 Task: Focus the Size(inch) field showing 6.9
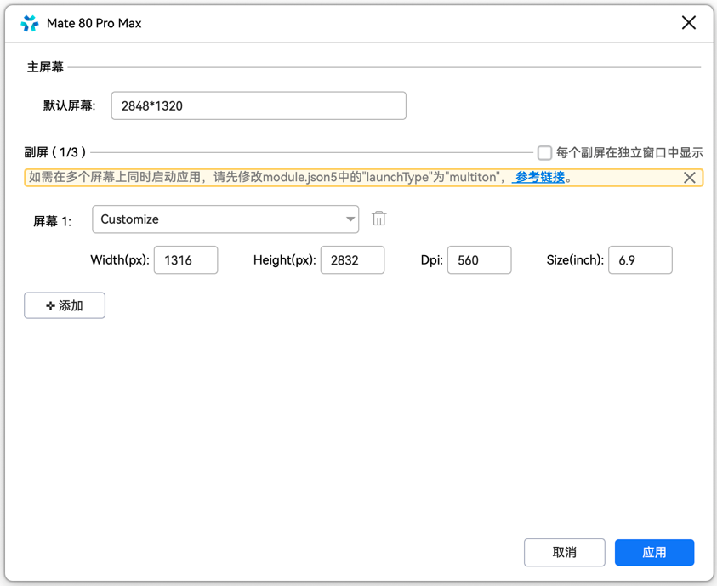click(x=640, y=260)
